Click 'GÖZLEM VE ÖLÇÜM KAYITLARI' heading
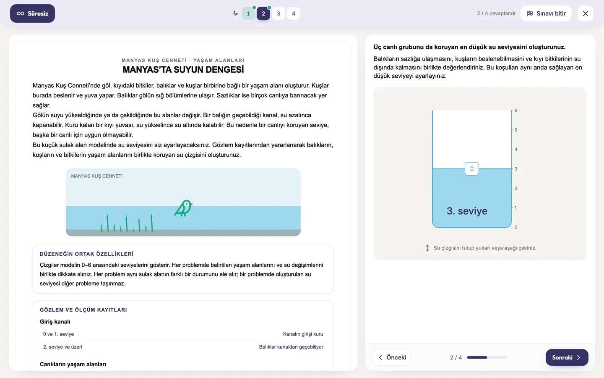This screenshot has height=378, width=604. click(83, 310)
